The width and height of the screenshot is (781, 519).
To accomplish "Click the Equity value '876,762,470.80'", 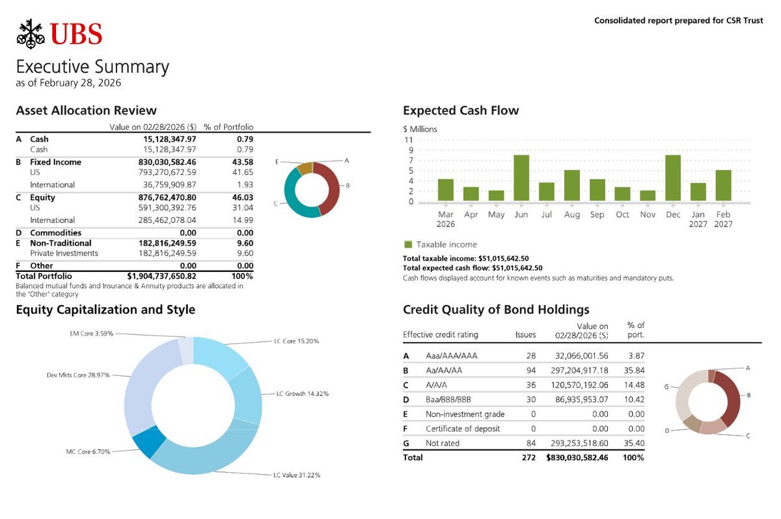I will pyautogui.click(x=167, y=197).
